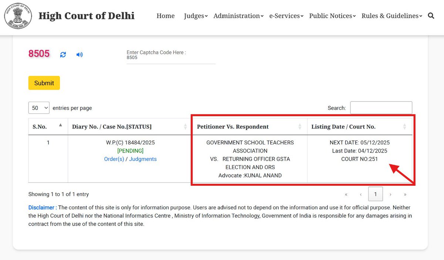Sort the Diary No. / Case No. column
The height and width of the screenshot is (260, 444).
click(x=185, y=127)
